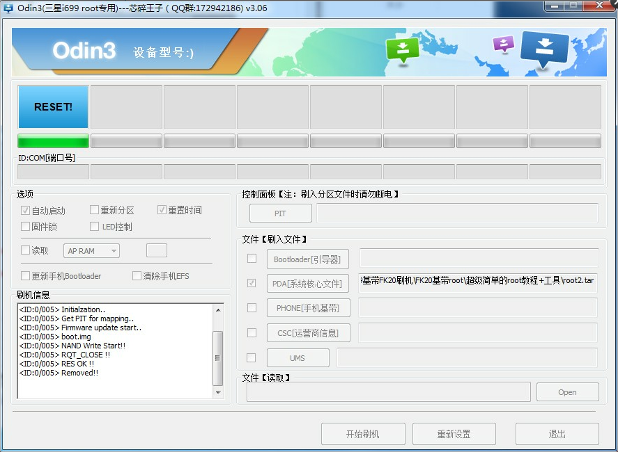The image size is (618, 452).
Task: Select log line 'Initialzation..'
Action: tap(62, 309)
